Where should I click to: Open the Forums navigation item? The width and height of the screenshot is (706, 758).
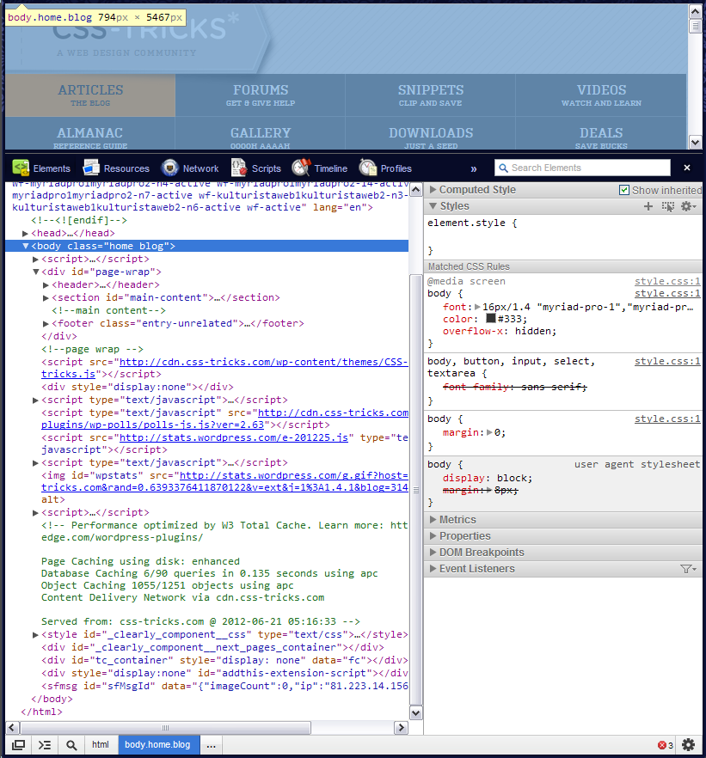(x=261, y=95)
